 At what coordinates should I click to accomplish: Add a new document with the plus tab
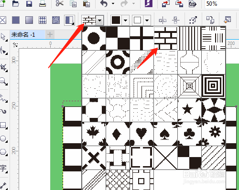pos(50,34)
